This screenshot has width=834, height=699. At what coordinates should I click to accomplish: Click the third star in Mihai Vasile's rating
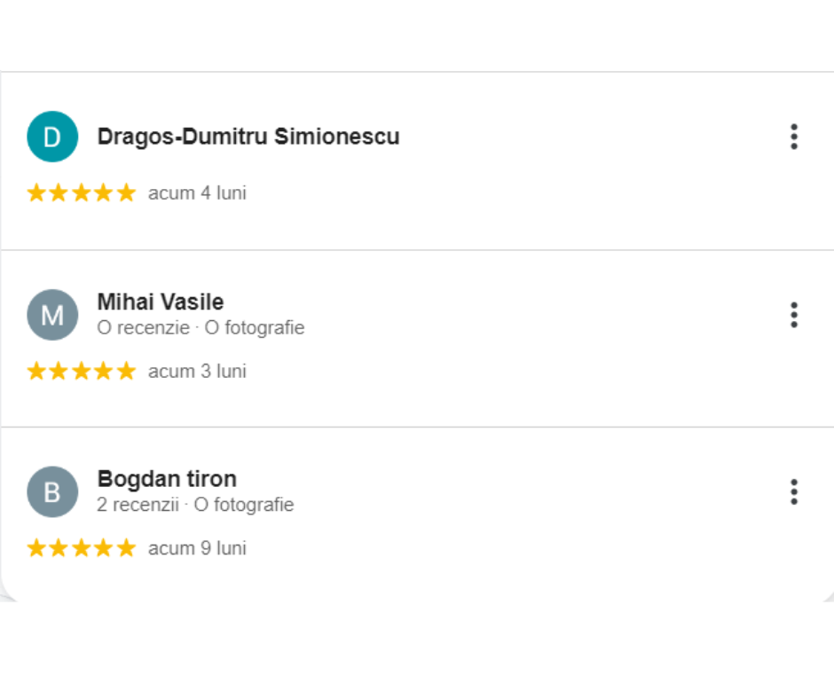click(82, 371)
